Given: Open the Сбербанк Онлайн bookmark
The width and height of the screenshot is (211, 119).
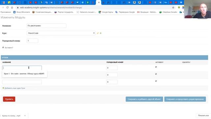Looking at the screenshot, I should click(168, 12).
